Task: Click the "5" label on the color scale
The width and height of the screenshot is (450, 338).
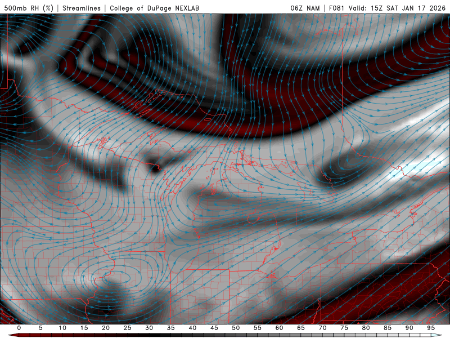Action: coord(40,328)
